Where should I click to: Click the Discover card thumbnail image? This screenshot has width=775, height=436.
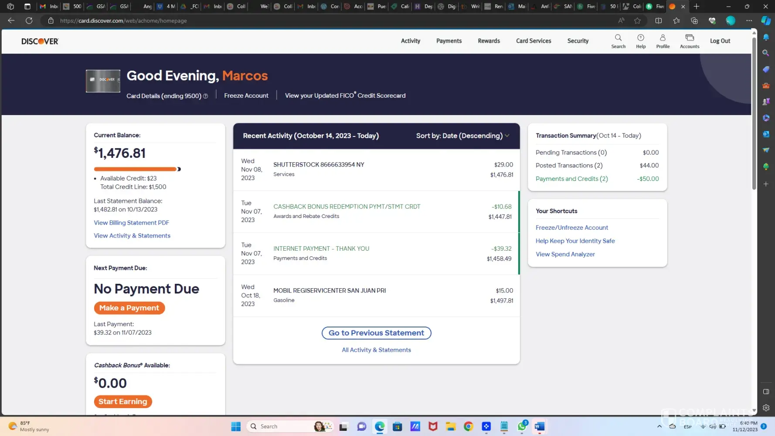point(103,81)
